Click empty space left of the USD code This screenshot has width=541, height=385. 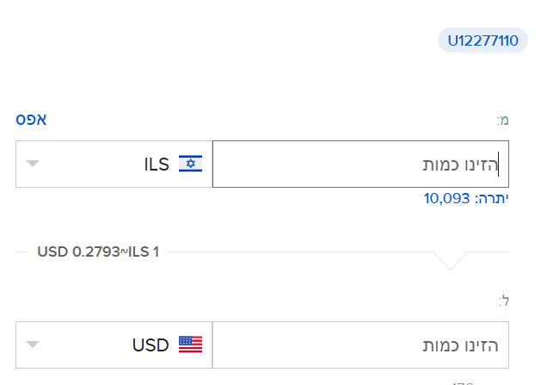82,345
